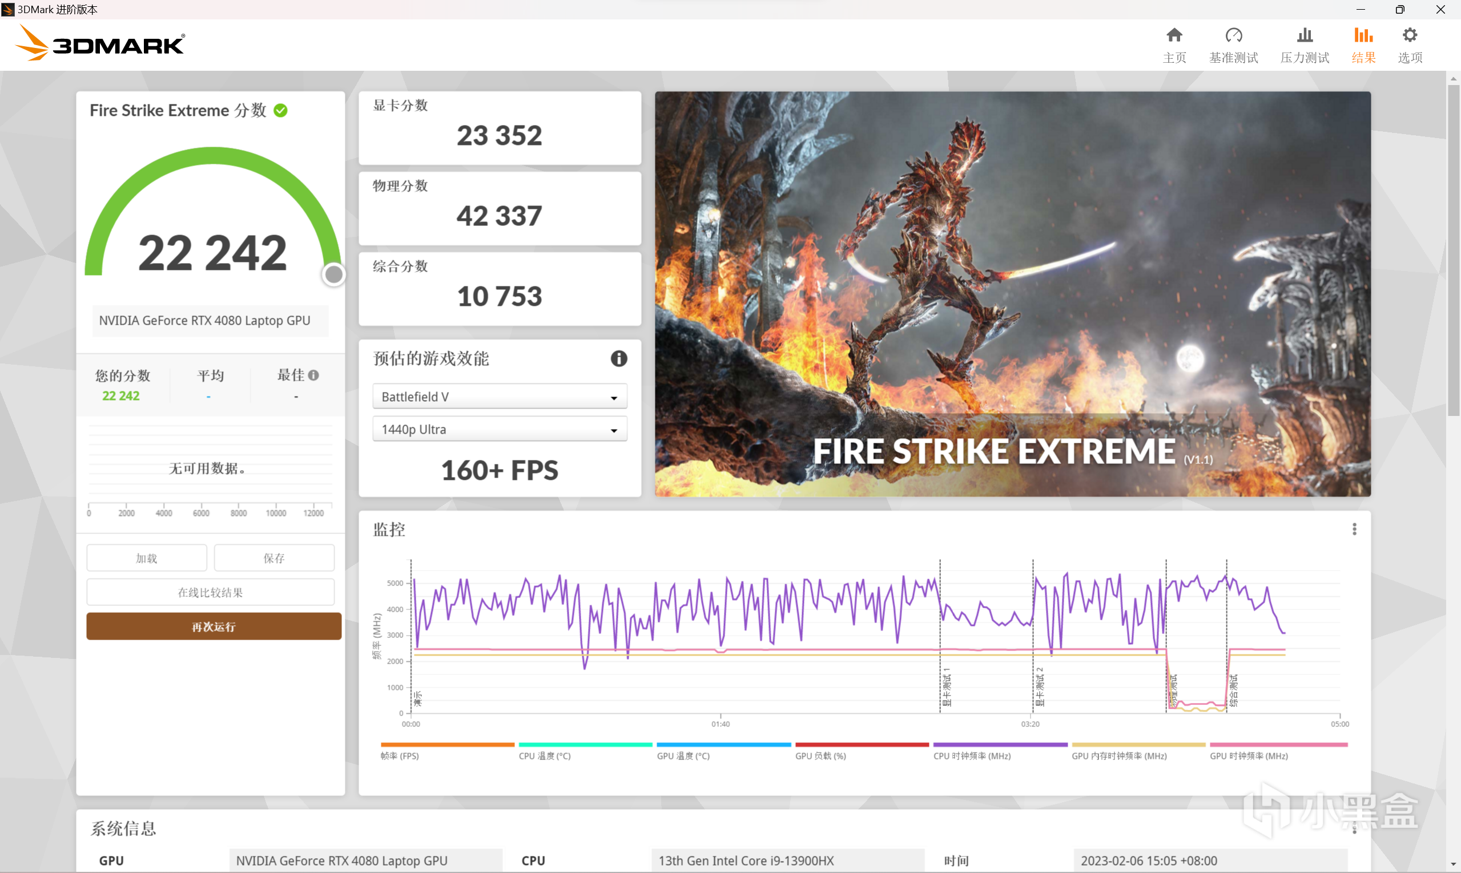Click the Fire Strike Extreme banner image
Image resolution: width=1461 pixels, height=873 pixels.
click(x=1012, y=293)
